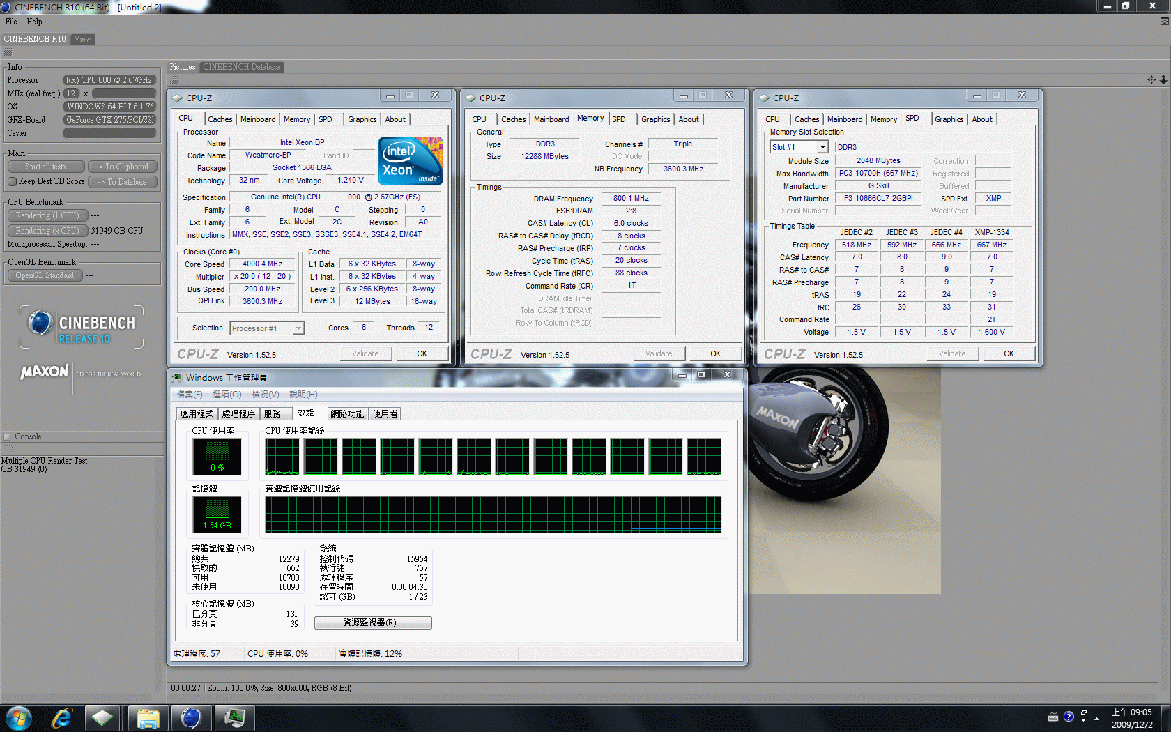Click Start all tests button
This screenshot has width=1171, height=732.
[46, 167]
